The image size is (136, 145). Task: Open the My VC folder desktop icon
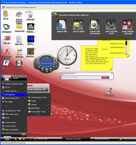click(6, 14)
